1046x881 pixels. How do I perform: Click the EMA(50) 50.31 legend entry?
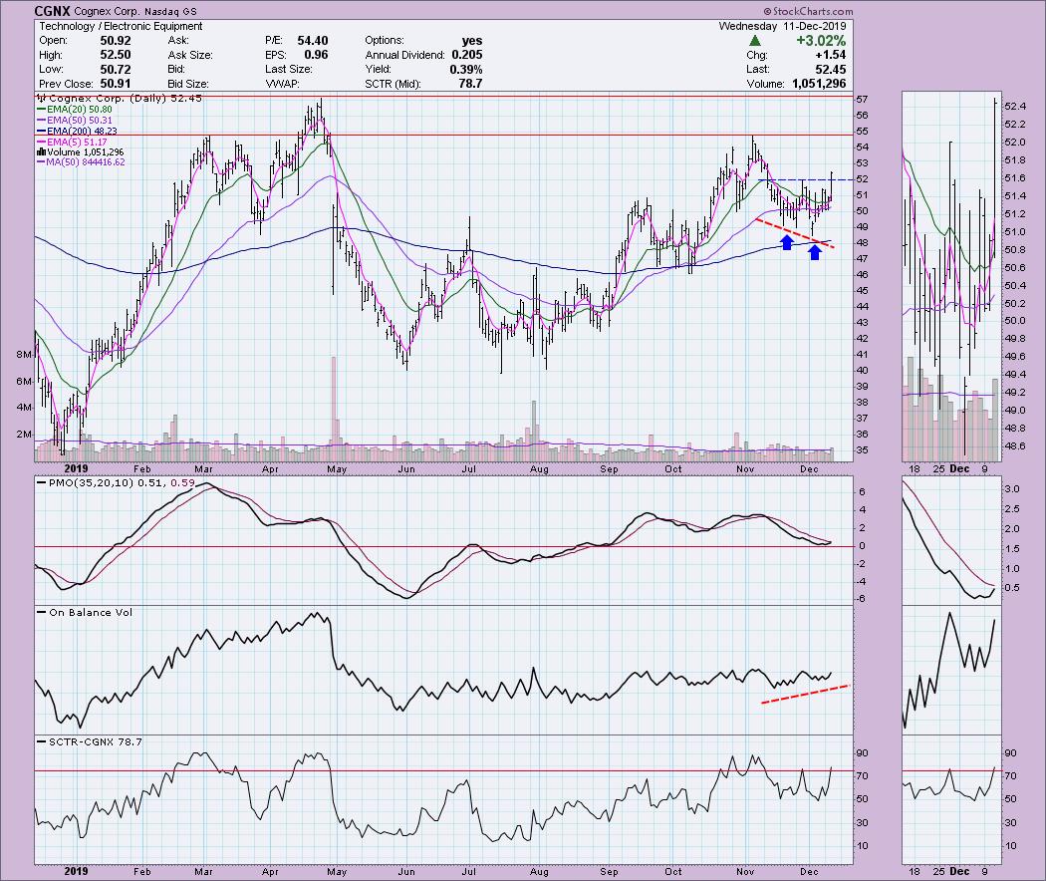point(75,121)
